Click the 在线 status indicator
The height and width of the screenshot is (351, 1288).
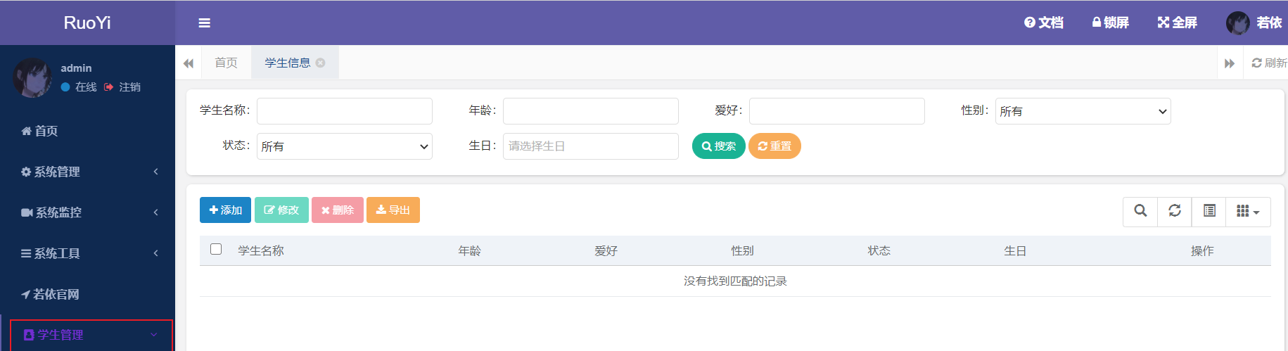[79, 87]
